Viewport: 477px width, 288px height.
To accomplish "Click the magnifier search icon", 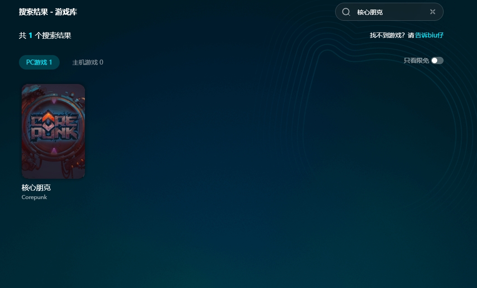I will [346, 12].
